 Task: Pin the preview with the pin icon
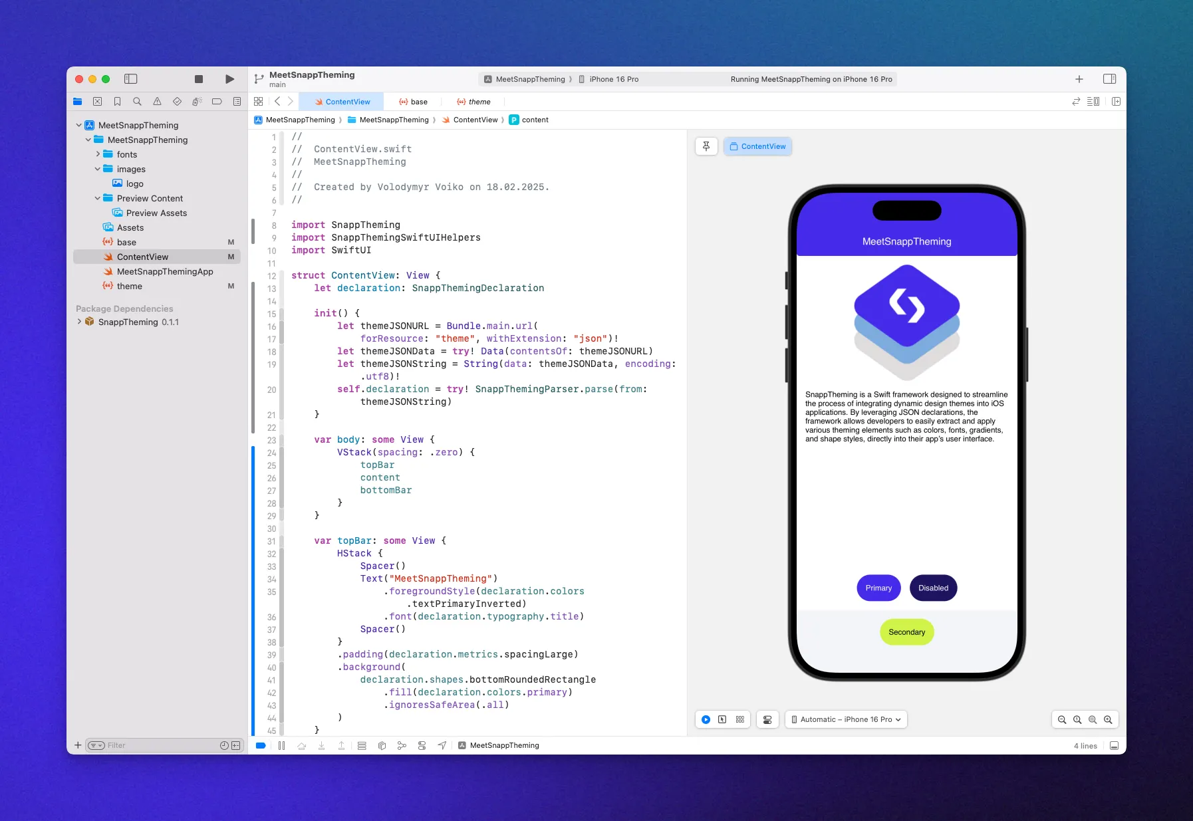706,146
